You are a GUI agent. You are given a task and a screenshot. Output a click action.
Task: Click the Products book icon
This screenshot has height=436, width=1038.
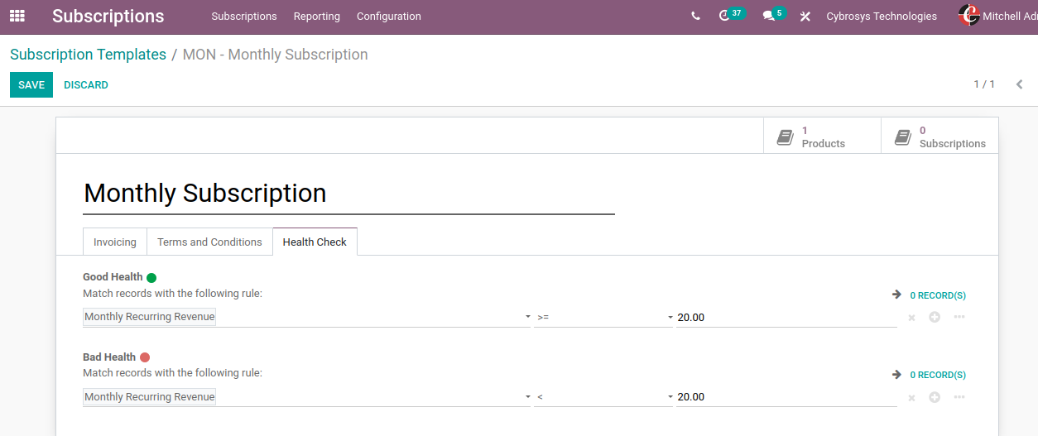tap(785, 137)
